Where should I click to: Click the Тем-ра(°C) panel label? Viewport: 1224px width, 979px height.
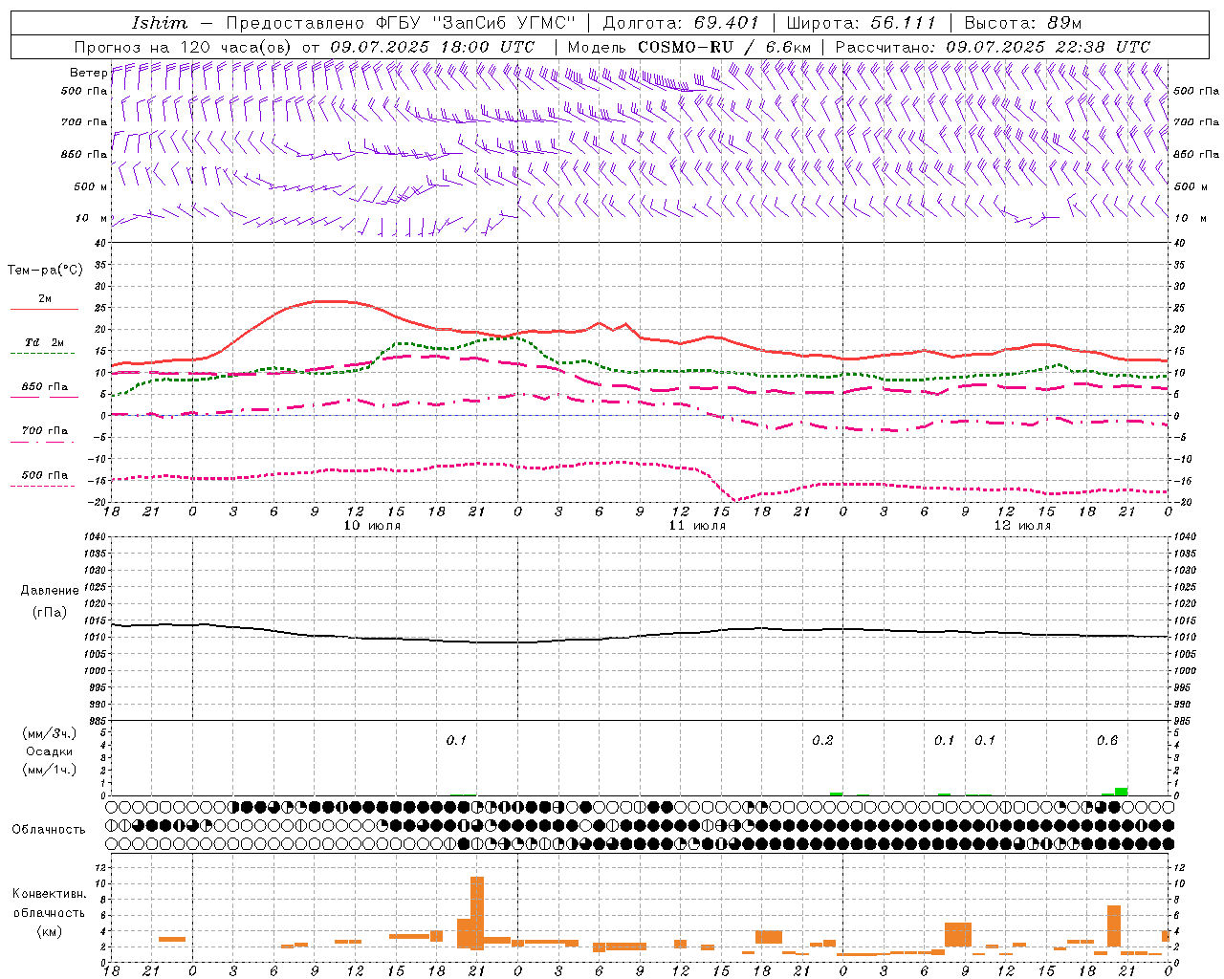[45, 271]
